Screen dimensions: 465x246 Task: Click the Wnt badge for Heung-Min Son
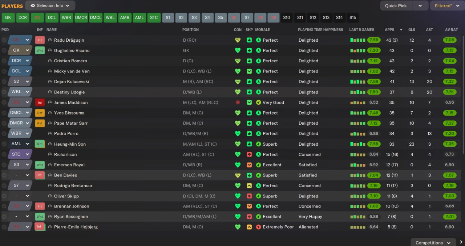pyautogui.click(x=40, y=144)
